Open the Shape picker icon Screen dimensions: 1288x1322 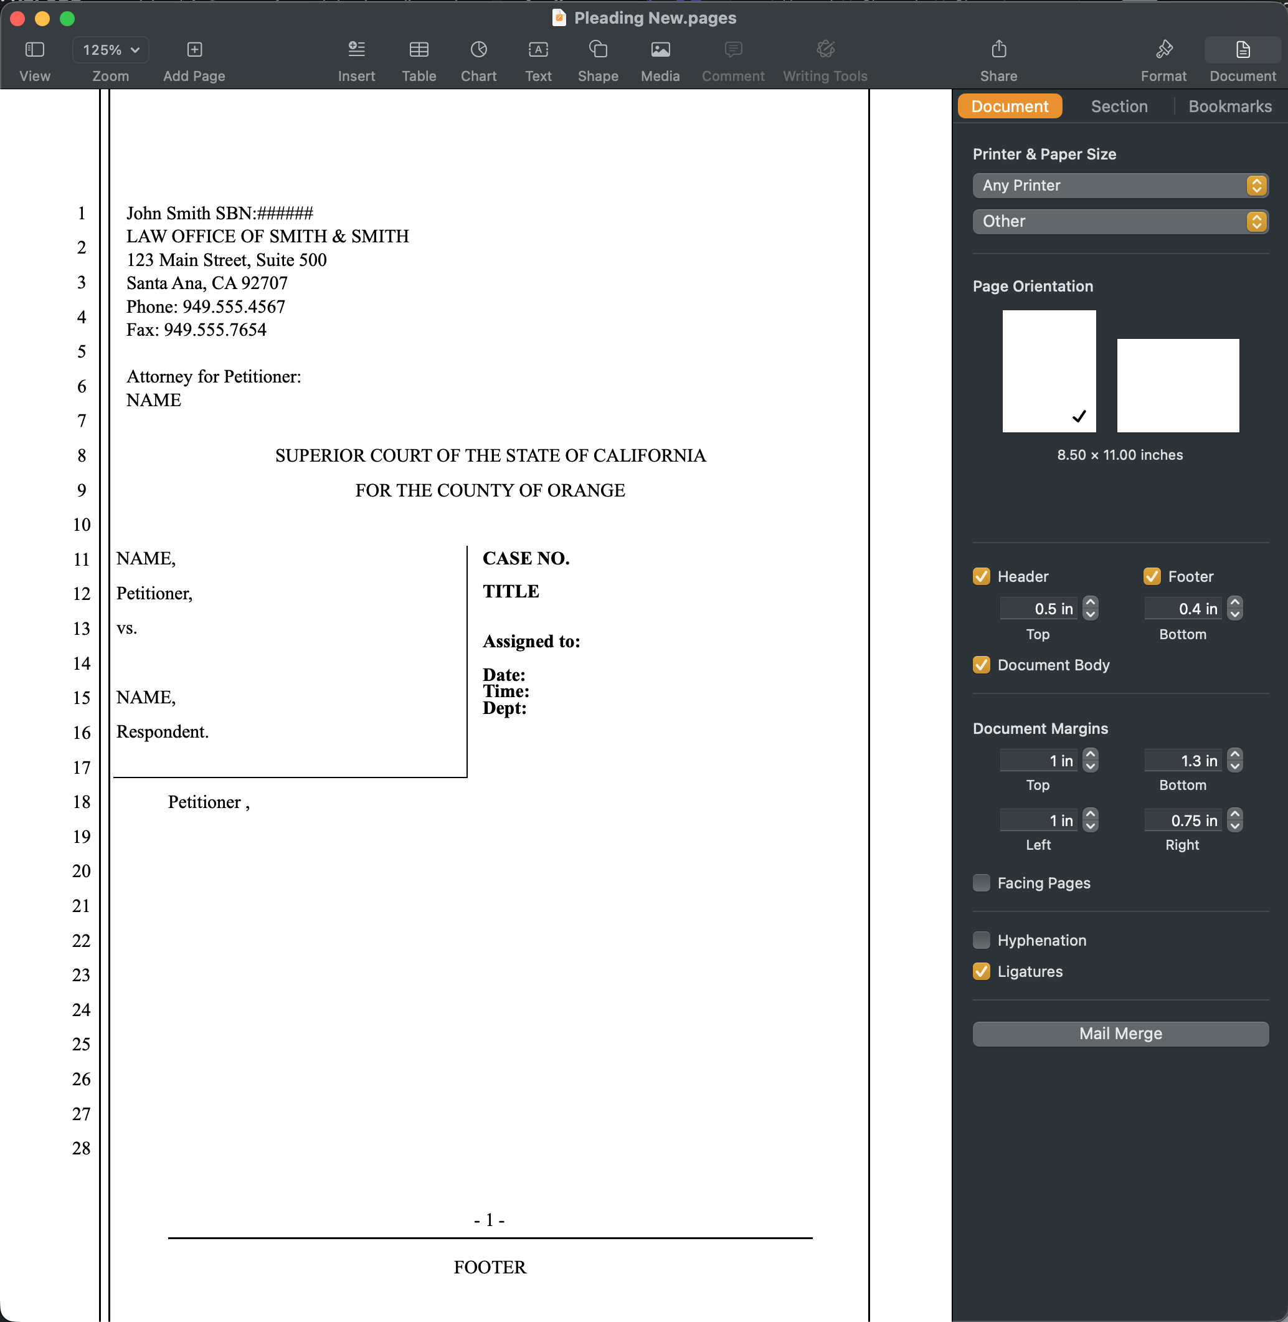598,49
